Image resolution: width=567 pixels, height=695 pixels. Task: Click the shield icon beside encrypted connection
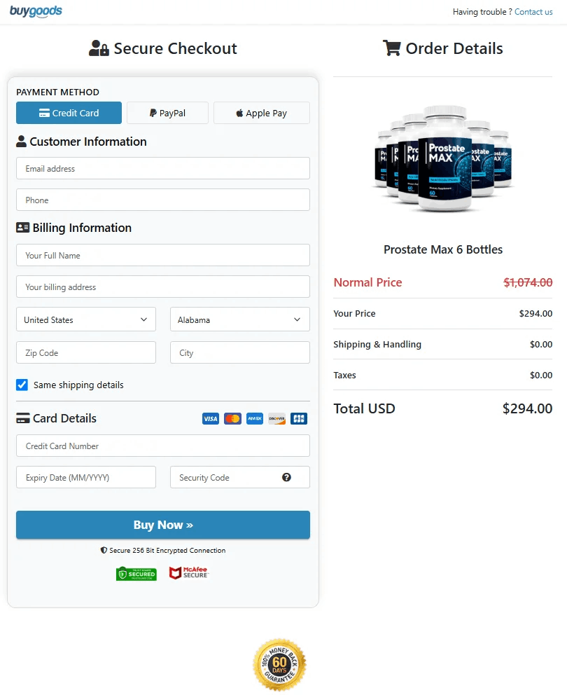pyautogui.click(x=104, y=550)
